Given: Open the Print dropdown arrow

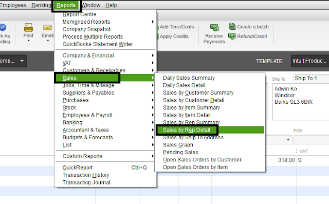Looking at the screenshot, I should (29, 41).
